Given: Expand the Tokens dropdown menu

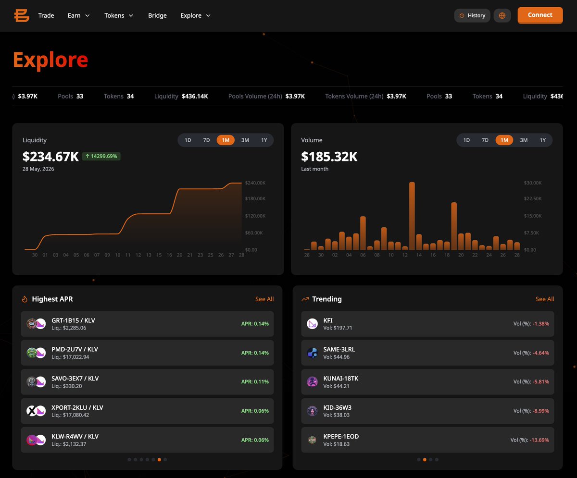Looking at the screenshot, I should (119, 15).
